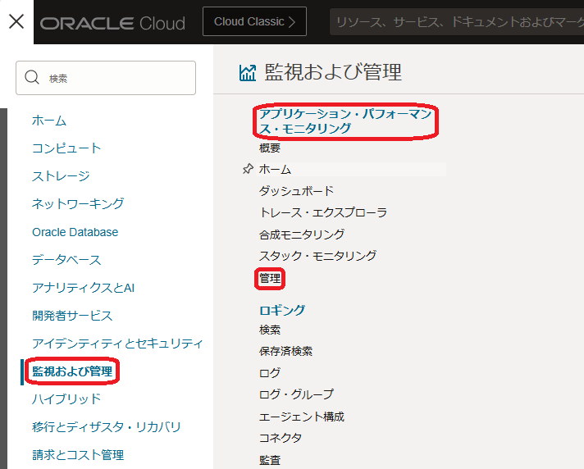Select 請求とコスト管理 in the left menu
The width and height of the screenshot is (584, 469).
(78, 454)
